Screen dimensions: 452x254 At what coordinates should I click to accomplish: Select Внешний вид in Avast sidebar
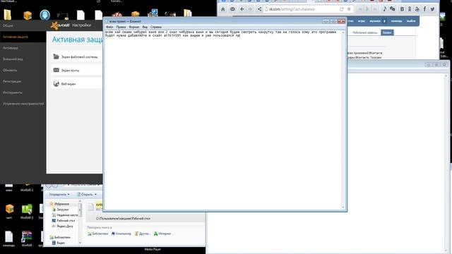point(23,59)
